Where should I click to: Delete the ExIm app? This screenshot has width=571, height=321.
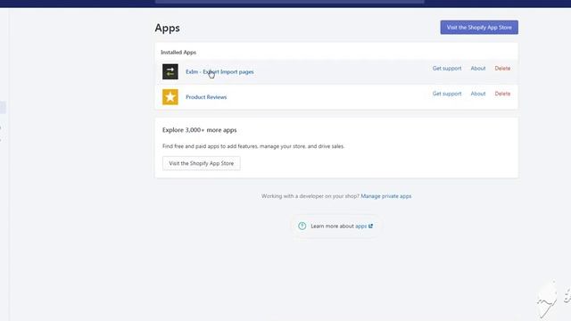click(x=502, y=69)
